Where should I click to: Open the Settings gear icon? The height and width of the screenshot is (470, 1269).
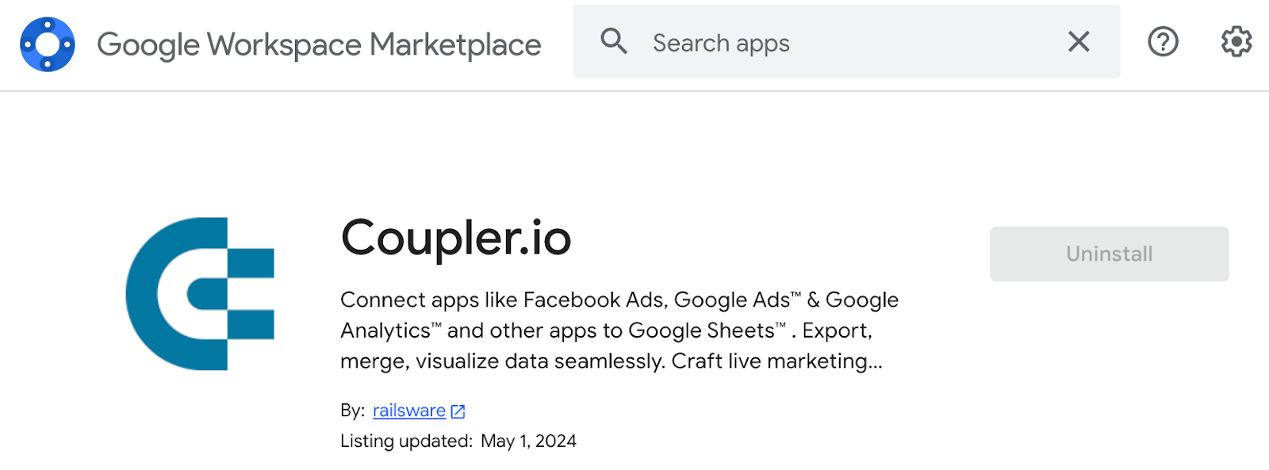(x=1236, y=41)
